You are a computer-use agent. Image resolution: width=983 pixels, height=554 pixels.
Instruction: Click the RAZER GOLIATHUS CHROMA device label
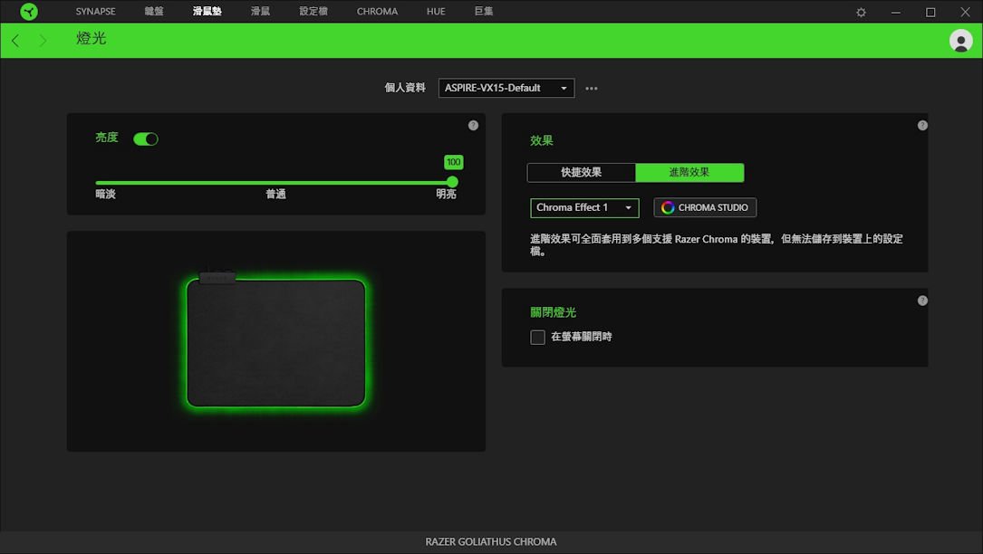point(491,541)
